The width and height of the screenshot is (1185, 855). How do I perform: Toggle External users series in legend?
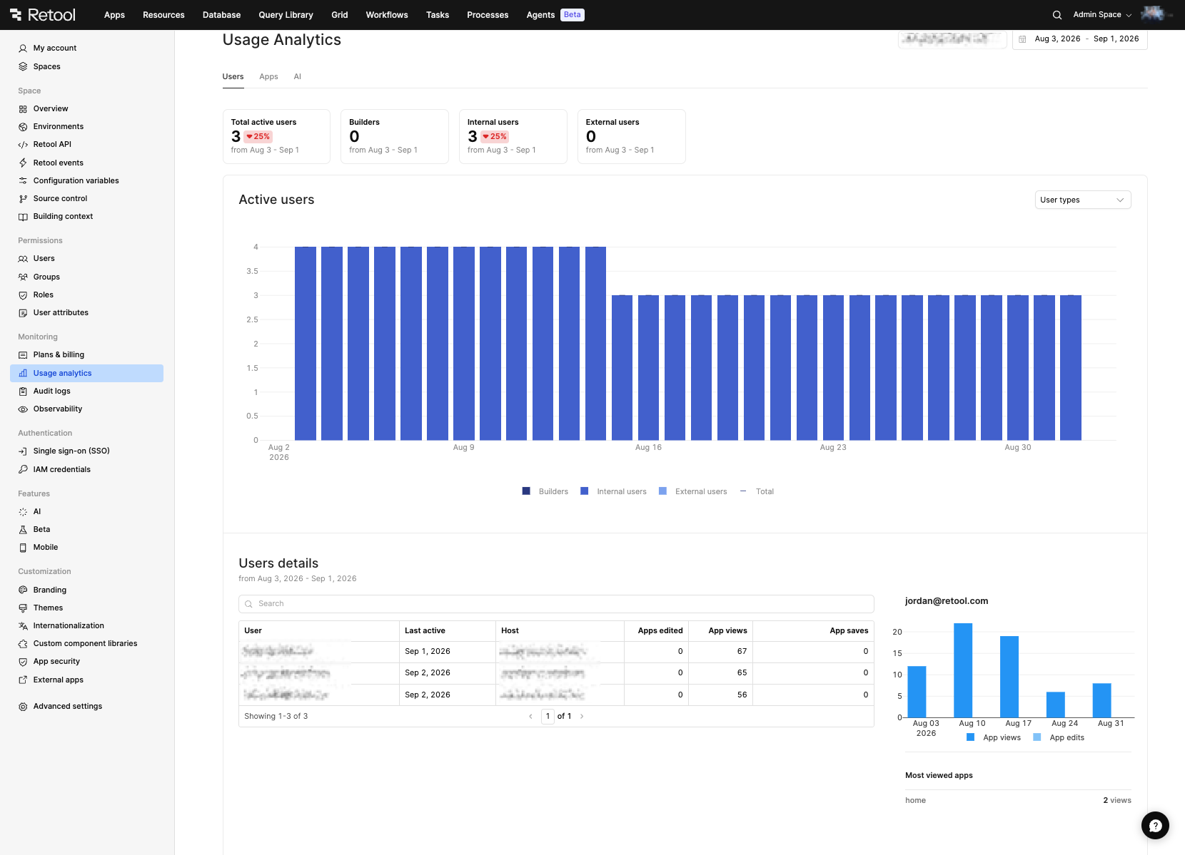(692, 492)
